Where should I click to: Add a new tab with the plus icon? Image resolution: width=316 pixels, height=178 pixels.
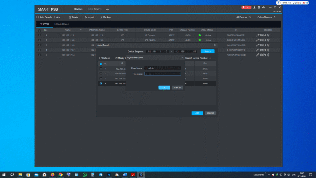(x=107, y=9)
